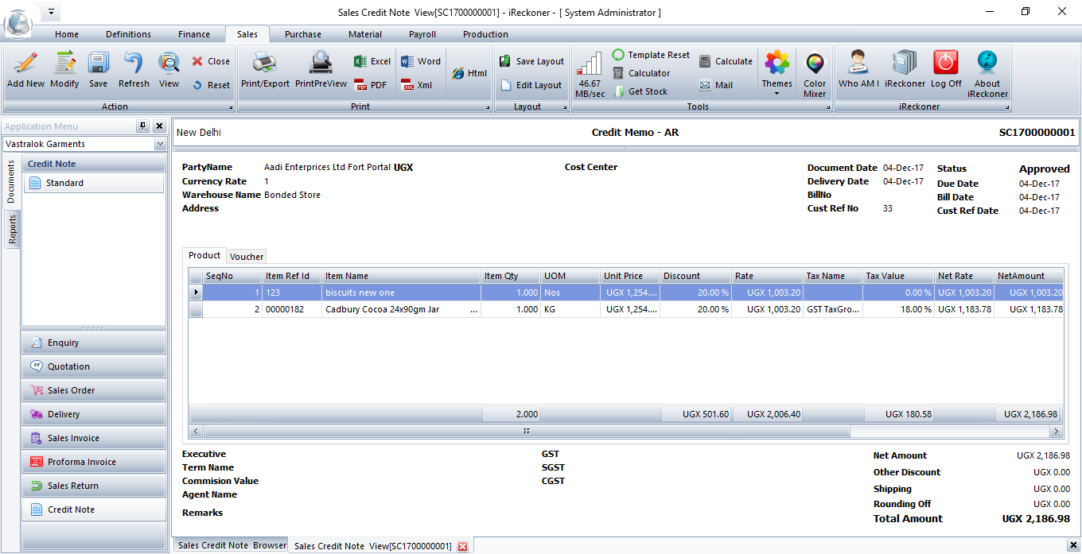
Task: Click the Log Off power icon
Action: coord(946,64)
